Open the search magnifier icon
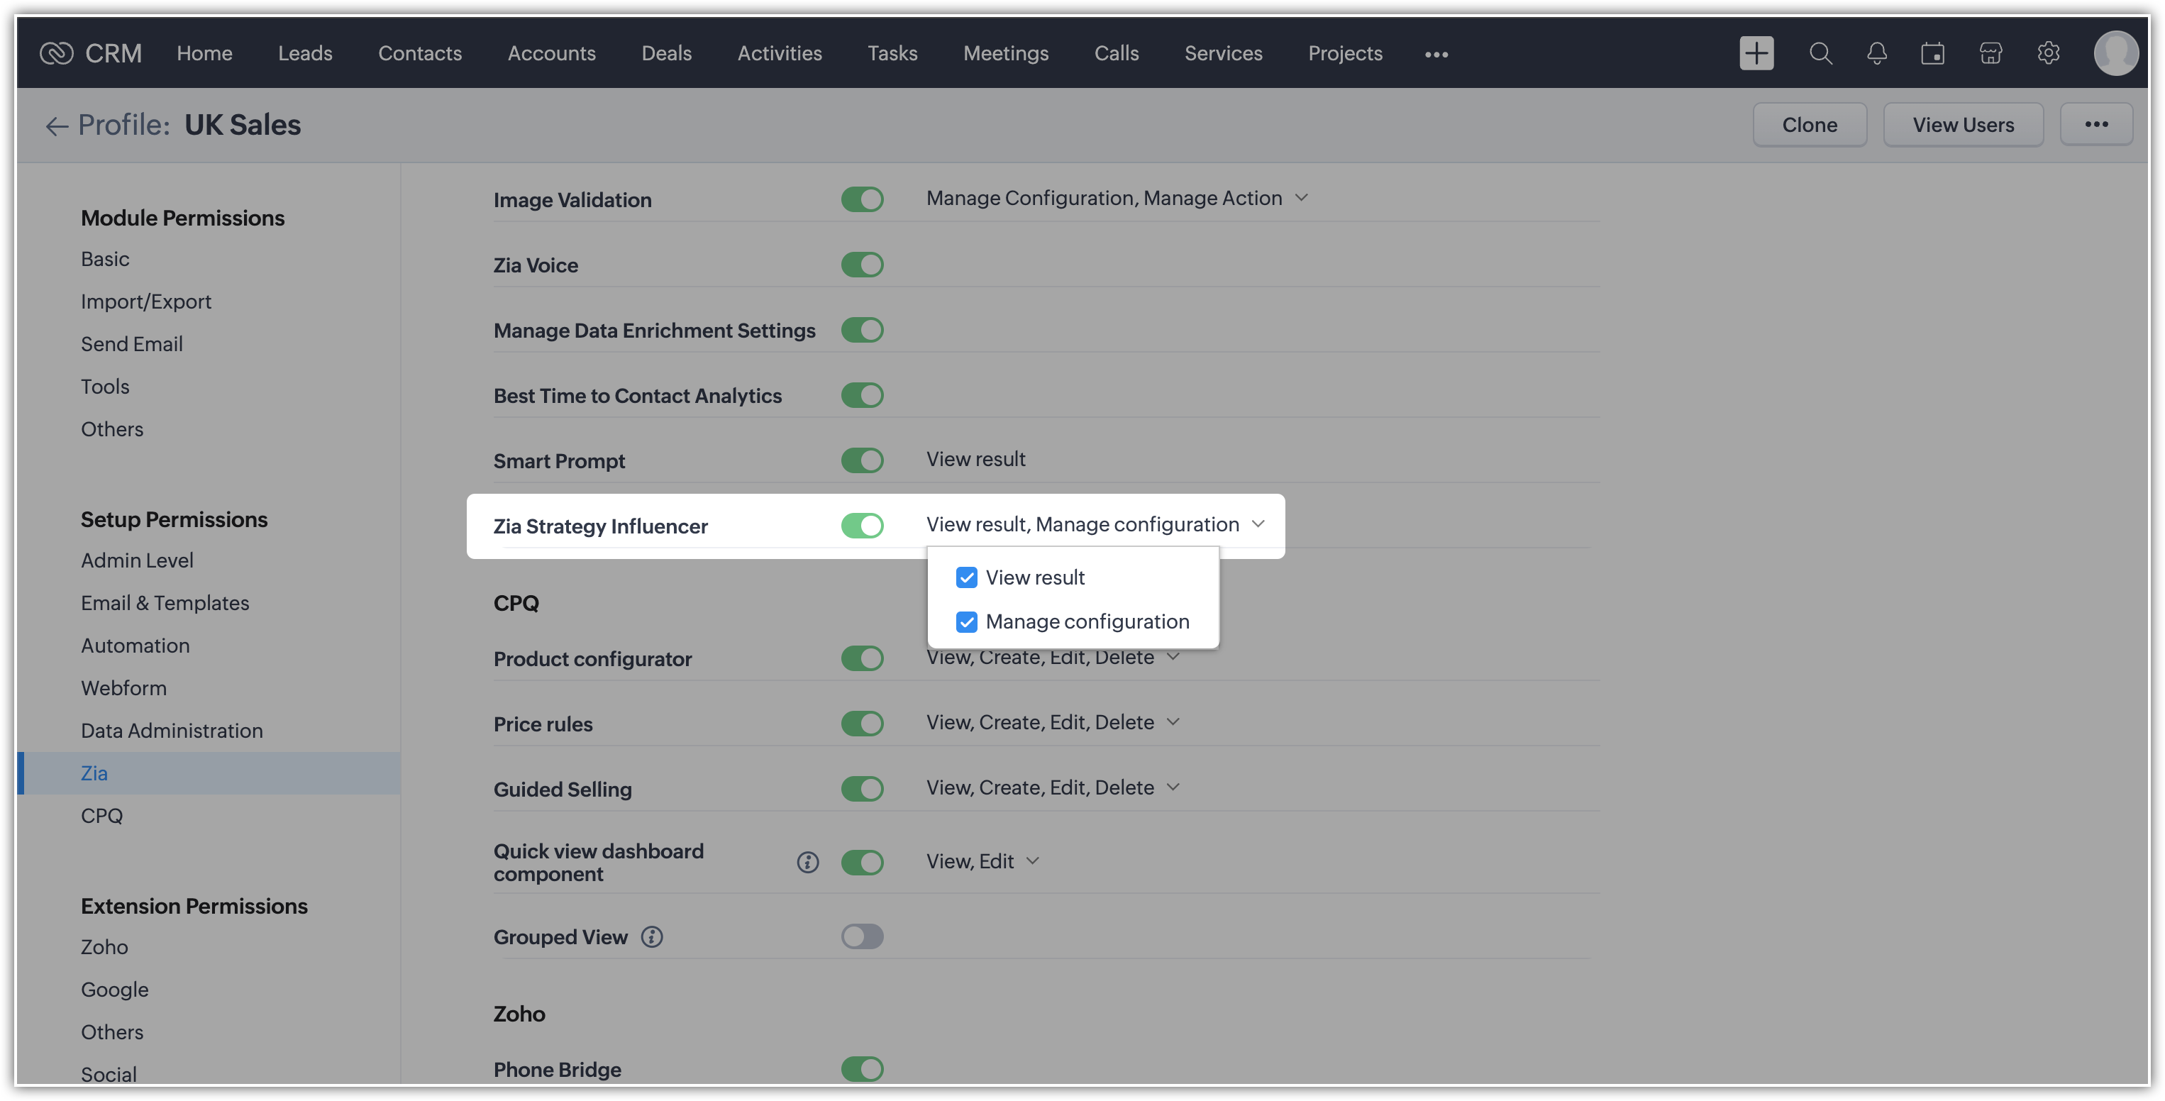Image resolution: width=2165 pixels, height=1101 pixels. tap(1820, 53)
